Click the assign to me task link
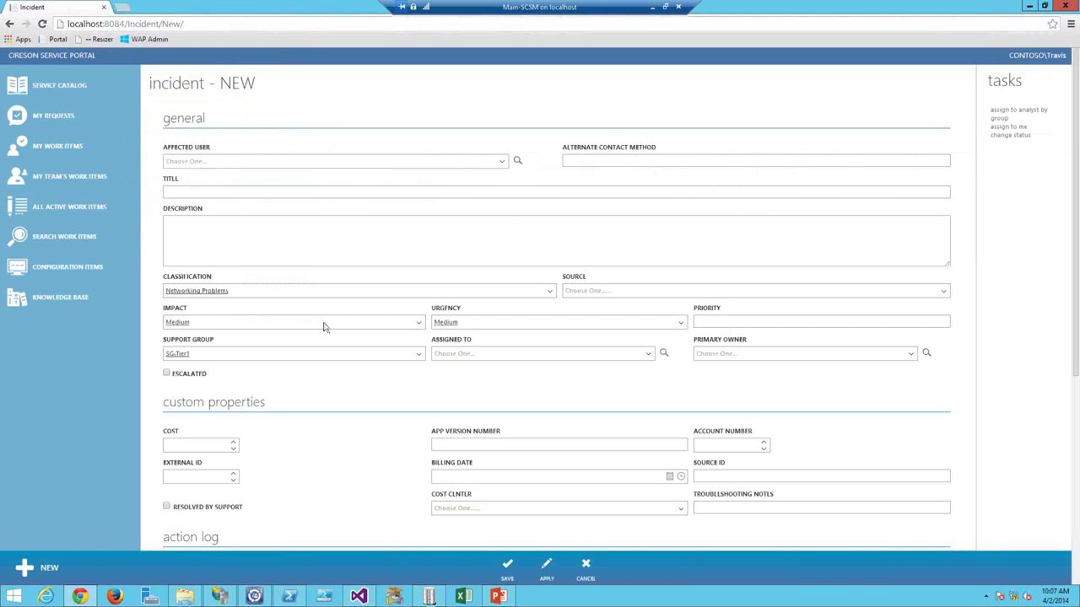 point(1008,127)
